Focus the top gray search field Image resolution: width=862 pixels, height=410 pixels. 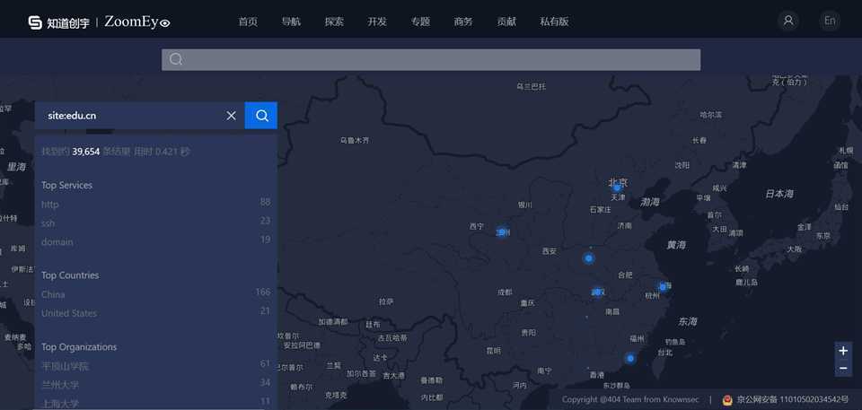(431, 59)
